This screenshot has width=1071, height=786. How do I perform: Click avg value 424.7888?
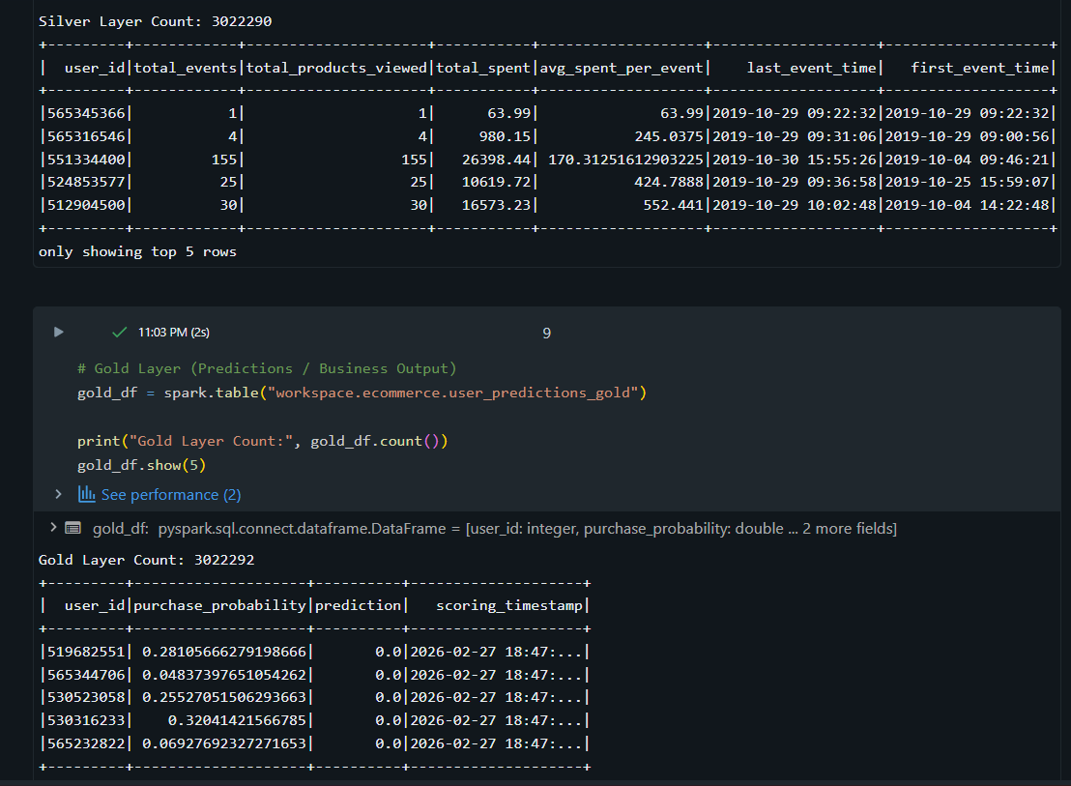coord(669,183)
